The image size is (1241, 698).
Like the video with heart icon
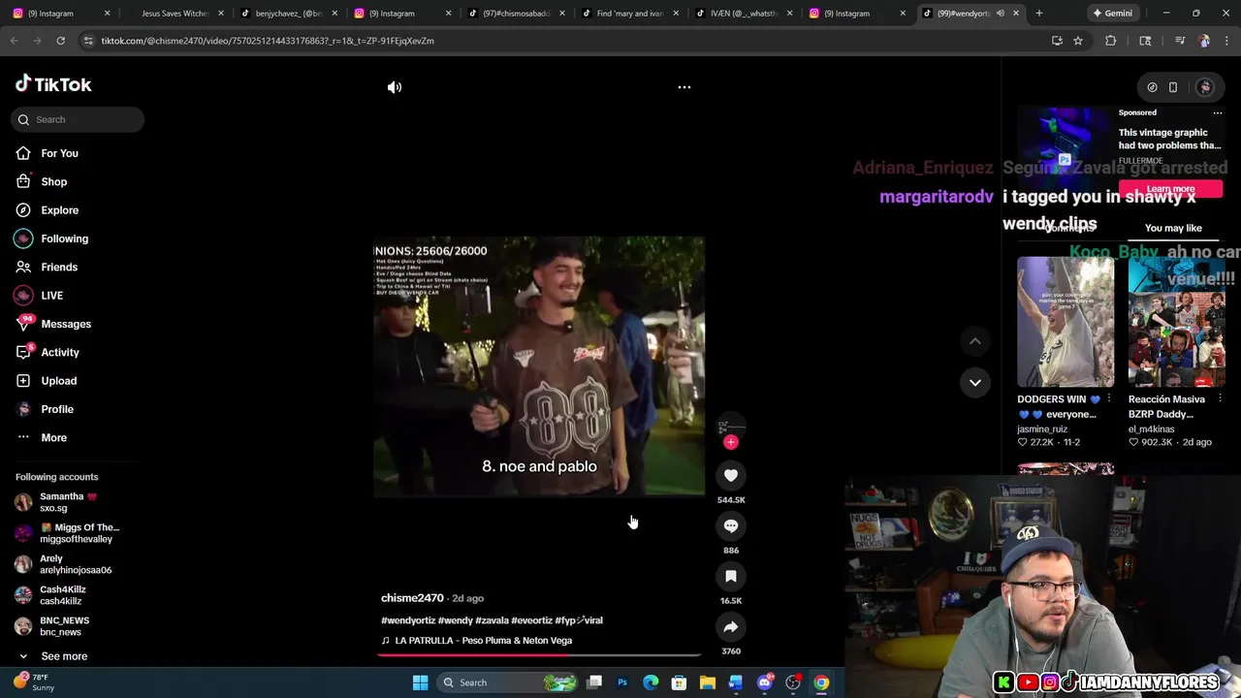point(731,475)
